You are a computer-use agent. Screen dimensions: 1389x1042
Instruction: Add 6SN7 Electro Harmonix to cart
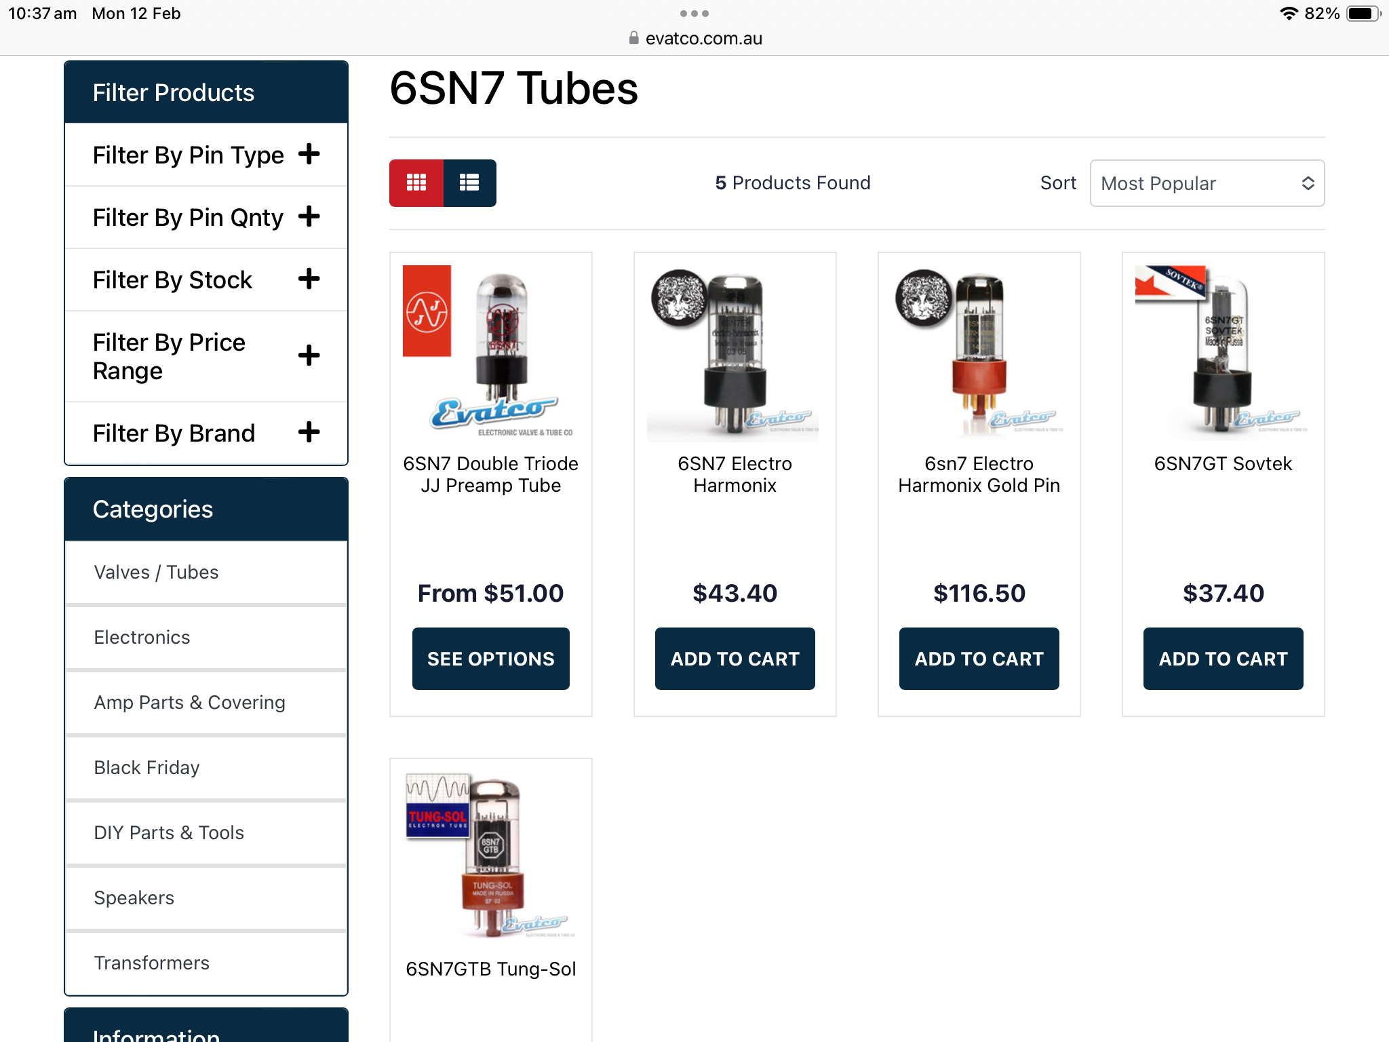pyautogui.click(x=735, y=659)
